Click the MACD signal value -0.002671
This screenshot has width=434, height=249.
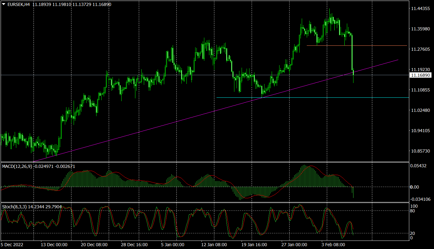(65, 166)
